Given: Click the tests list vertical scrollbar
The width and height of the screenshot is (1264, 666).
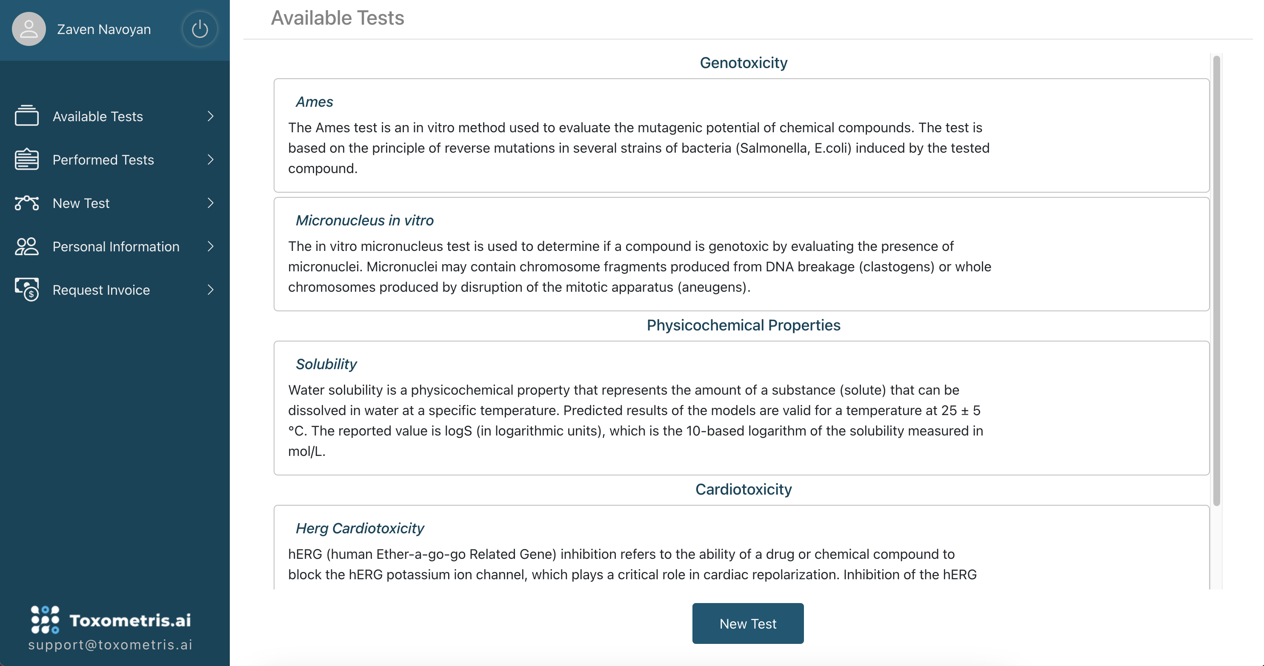Looking at the screenshot, I should point(1216,280).
